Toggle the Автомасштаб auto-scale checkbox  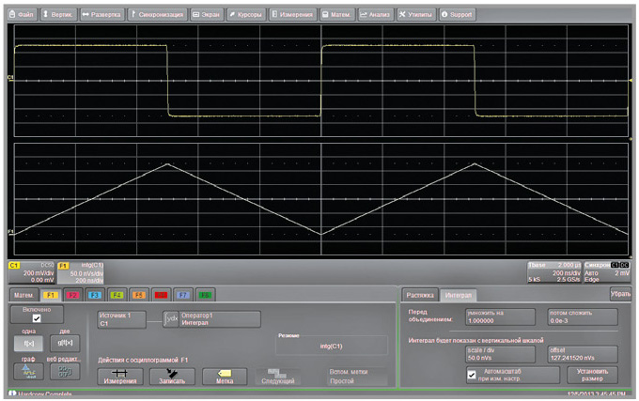pos(472,375)
